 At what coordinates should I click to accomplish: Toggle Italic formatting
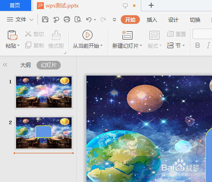208,45
